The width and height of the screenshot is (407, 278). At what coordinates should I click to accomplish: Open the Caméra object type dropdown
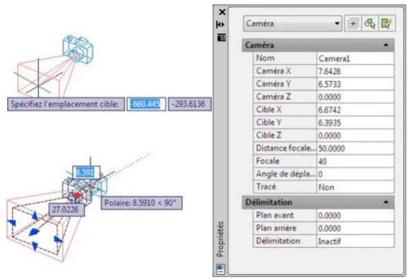point(293,23)
